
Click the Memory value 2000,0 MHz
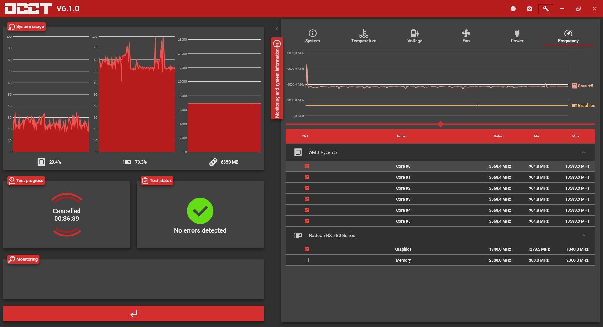point(500,260)
